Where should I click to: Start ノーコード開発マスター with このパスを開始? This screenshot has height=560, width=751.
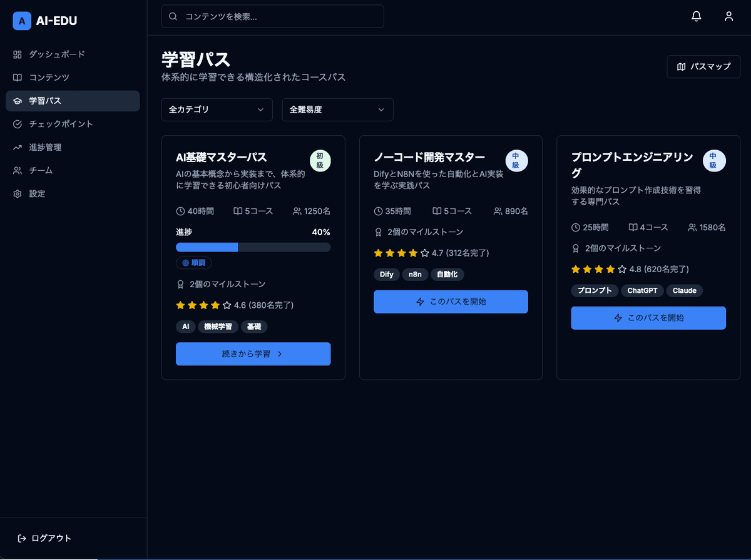[451, 302]
